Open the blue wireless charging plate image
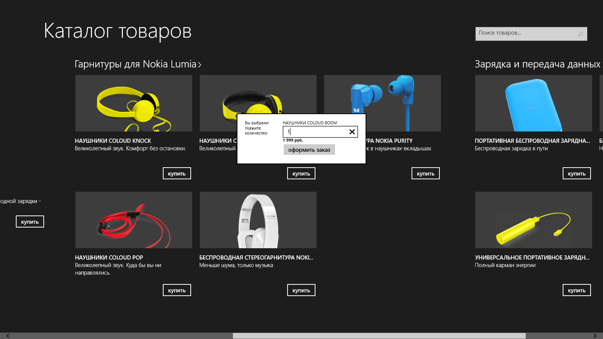The image size is (603, 339). [533, 103]
